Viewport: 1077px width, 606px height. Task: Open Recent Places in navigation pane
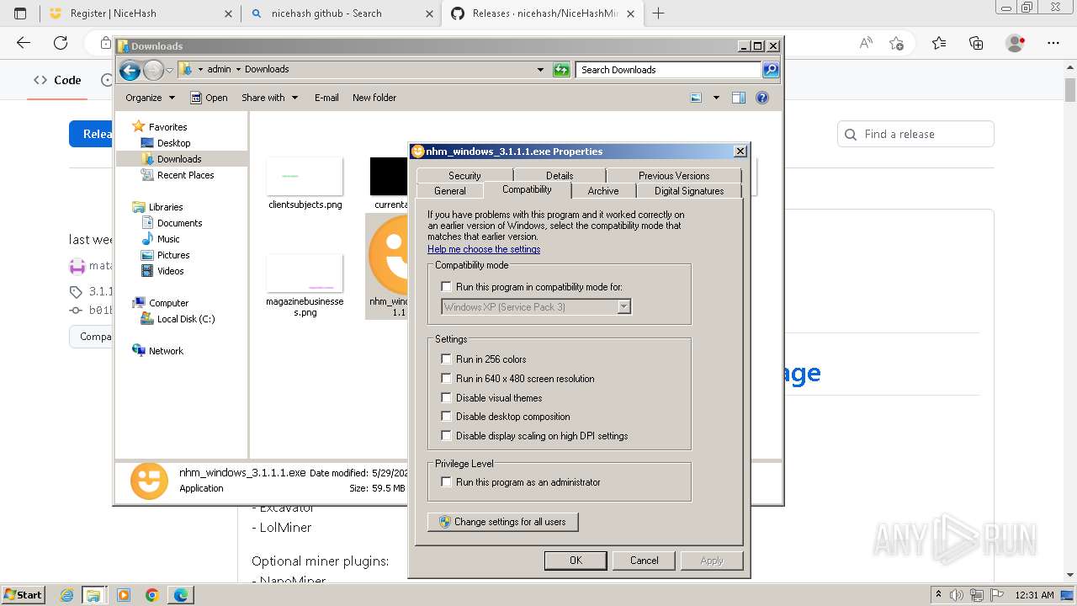185,175
